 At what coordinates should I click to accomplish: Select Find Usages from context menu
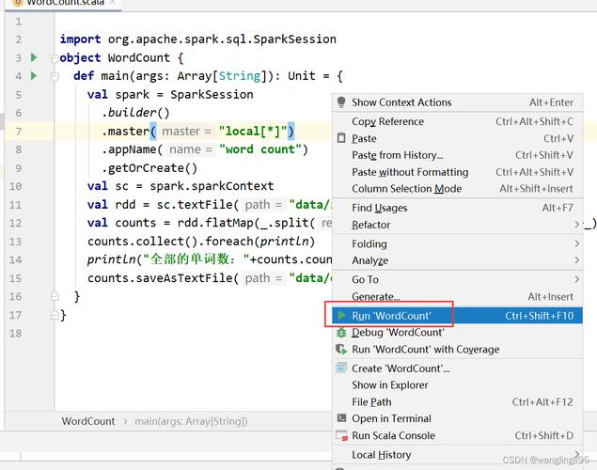379,208
